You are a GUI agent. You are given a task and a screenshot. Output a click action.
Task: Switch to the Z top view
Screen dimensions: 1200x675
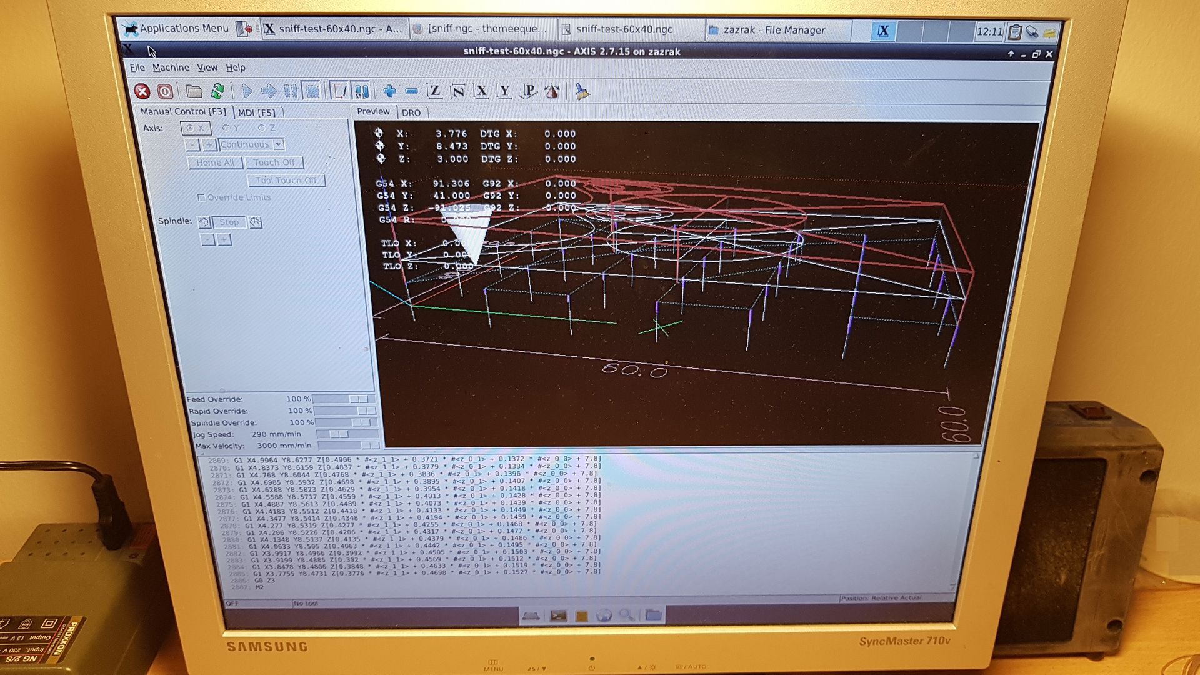[x=434, y=92]
